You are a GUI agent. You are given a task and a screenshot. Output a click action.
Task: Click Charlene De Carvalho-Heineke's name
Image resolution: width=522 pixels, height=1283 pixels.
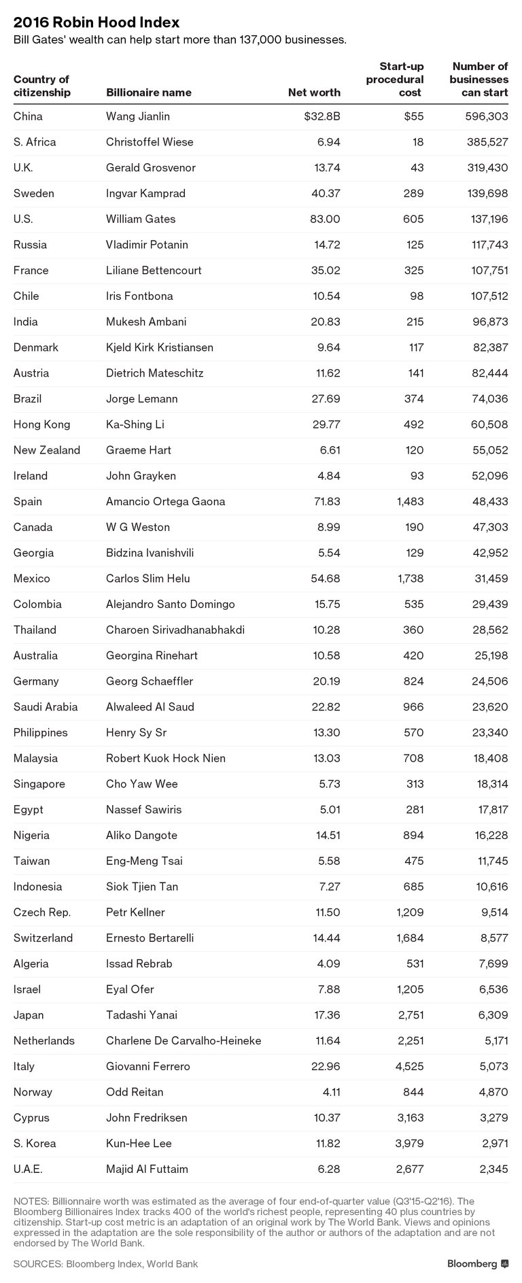[x=183, y=1040]
